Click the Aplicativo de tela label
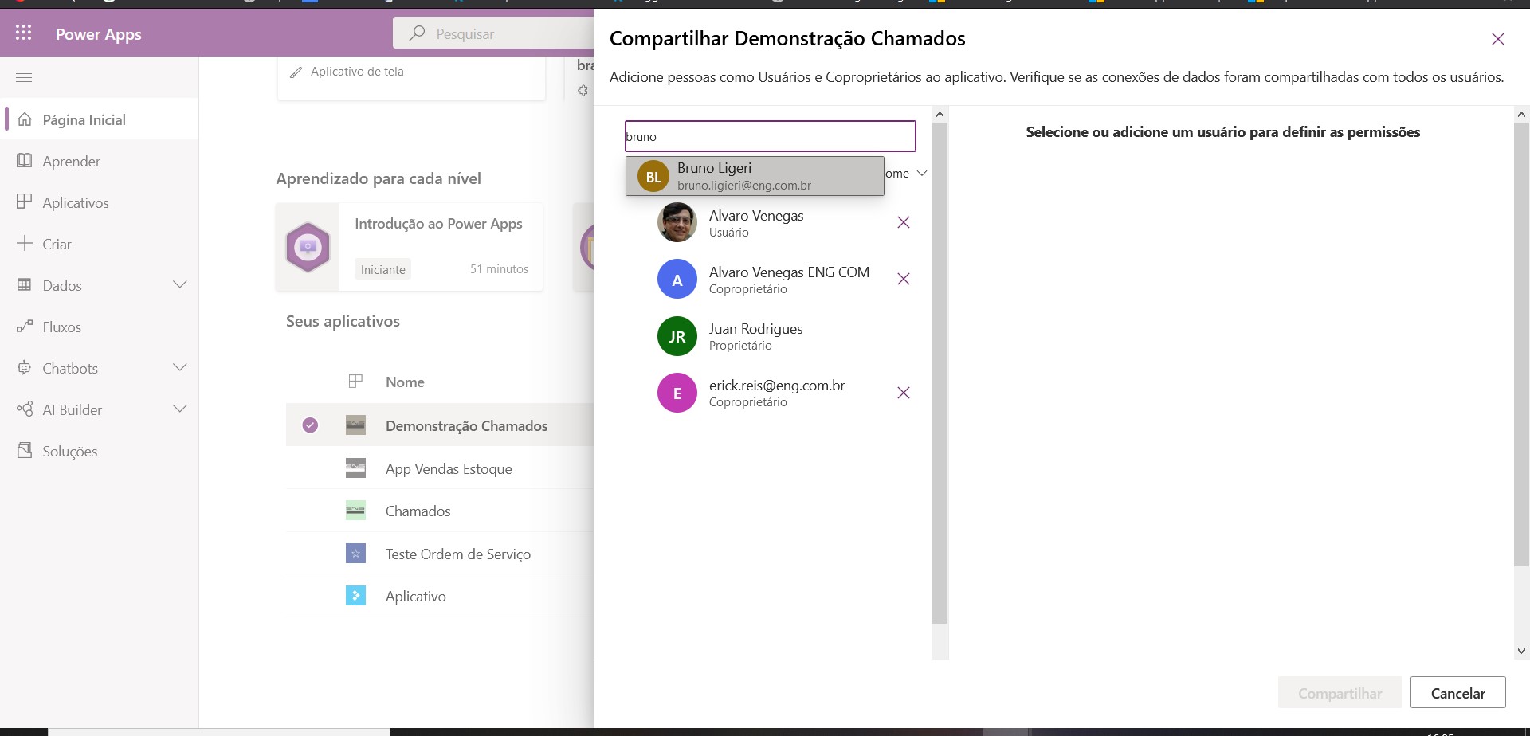The image size is (1530, 736). click(357, 72)
